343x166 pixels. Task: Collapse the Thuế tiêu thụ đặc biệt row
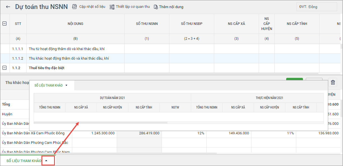4,68
